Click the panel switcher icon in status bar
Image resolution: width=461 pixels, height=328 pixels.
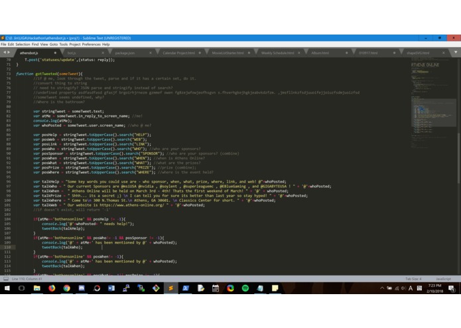tap(6, 279)
